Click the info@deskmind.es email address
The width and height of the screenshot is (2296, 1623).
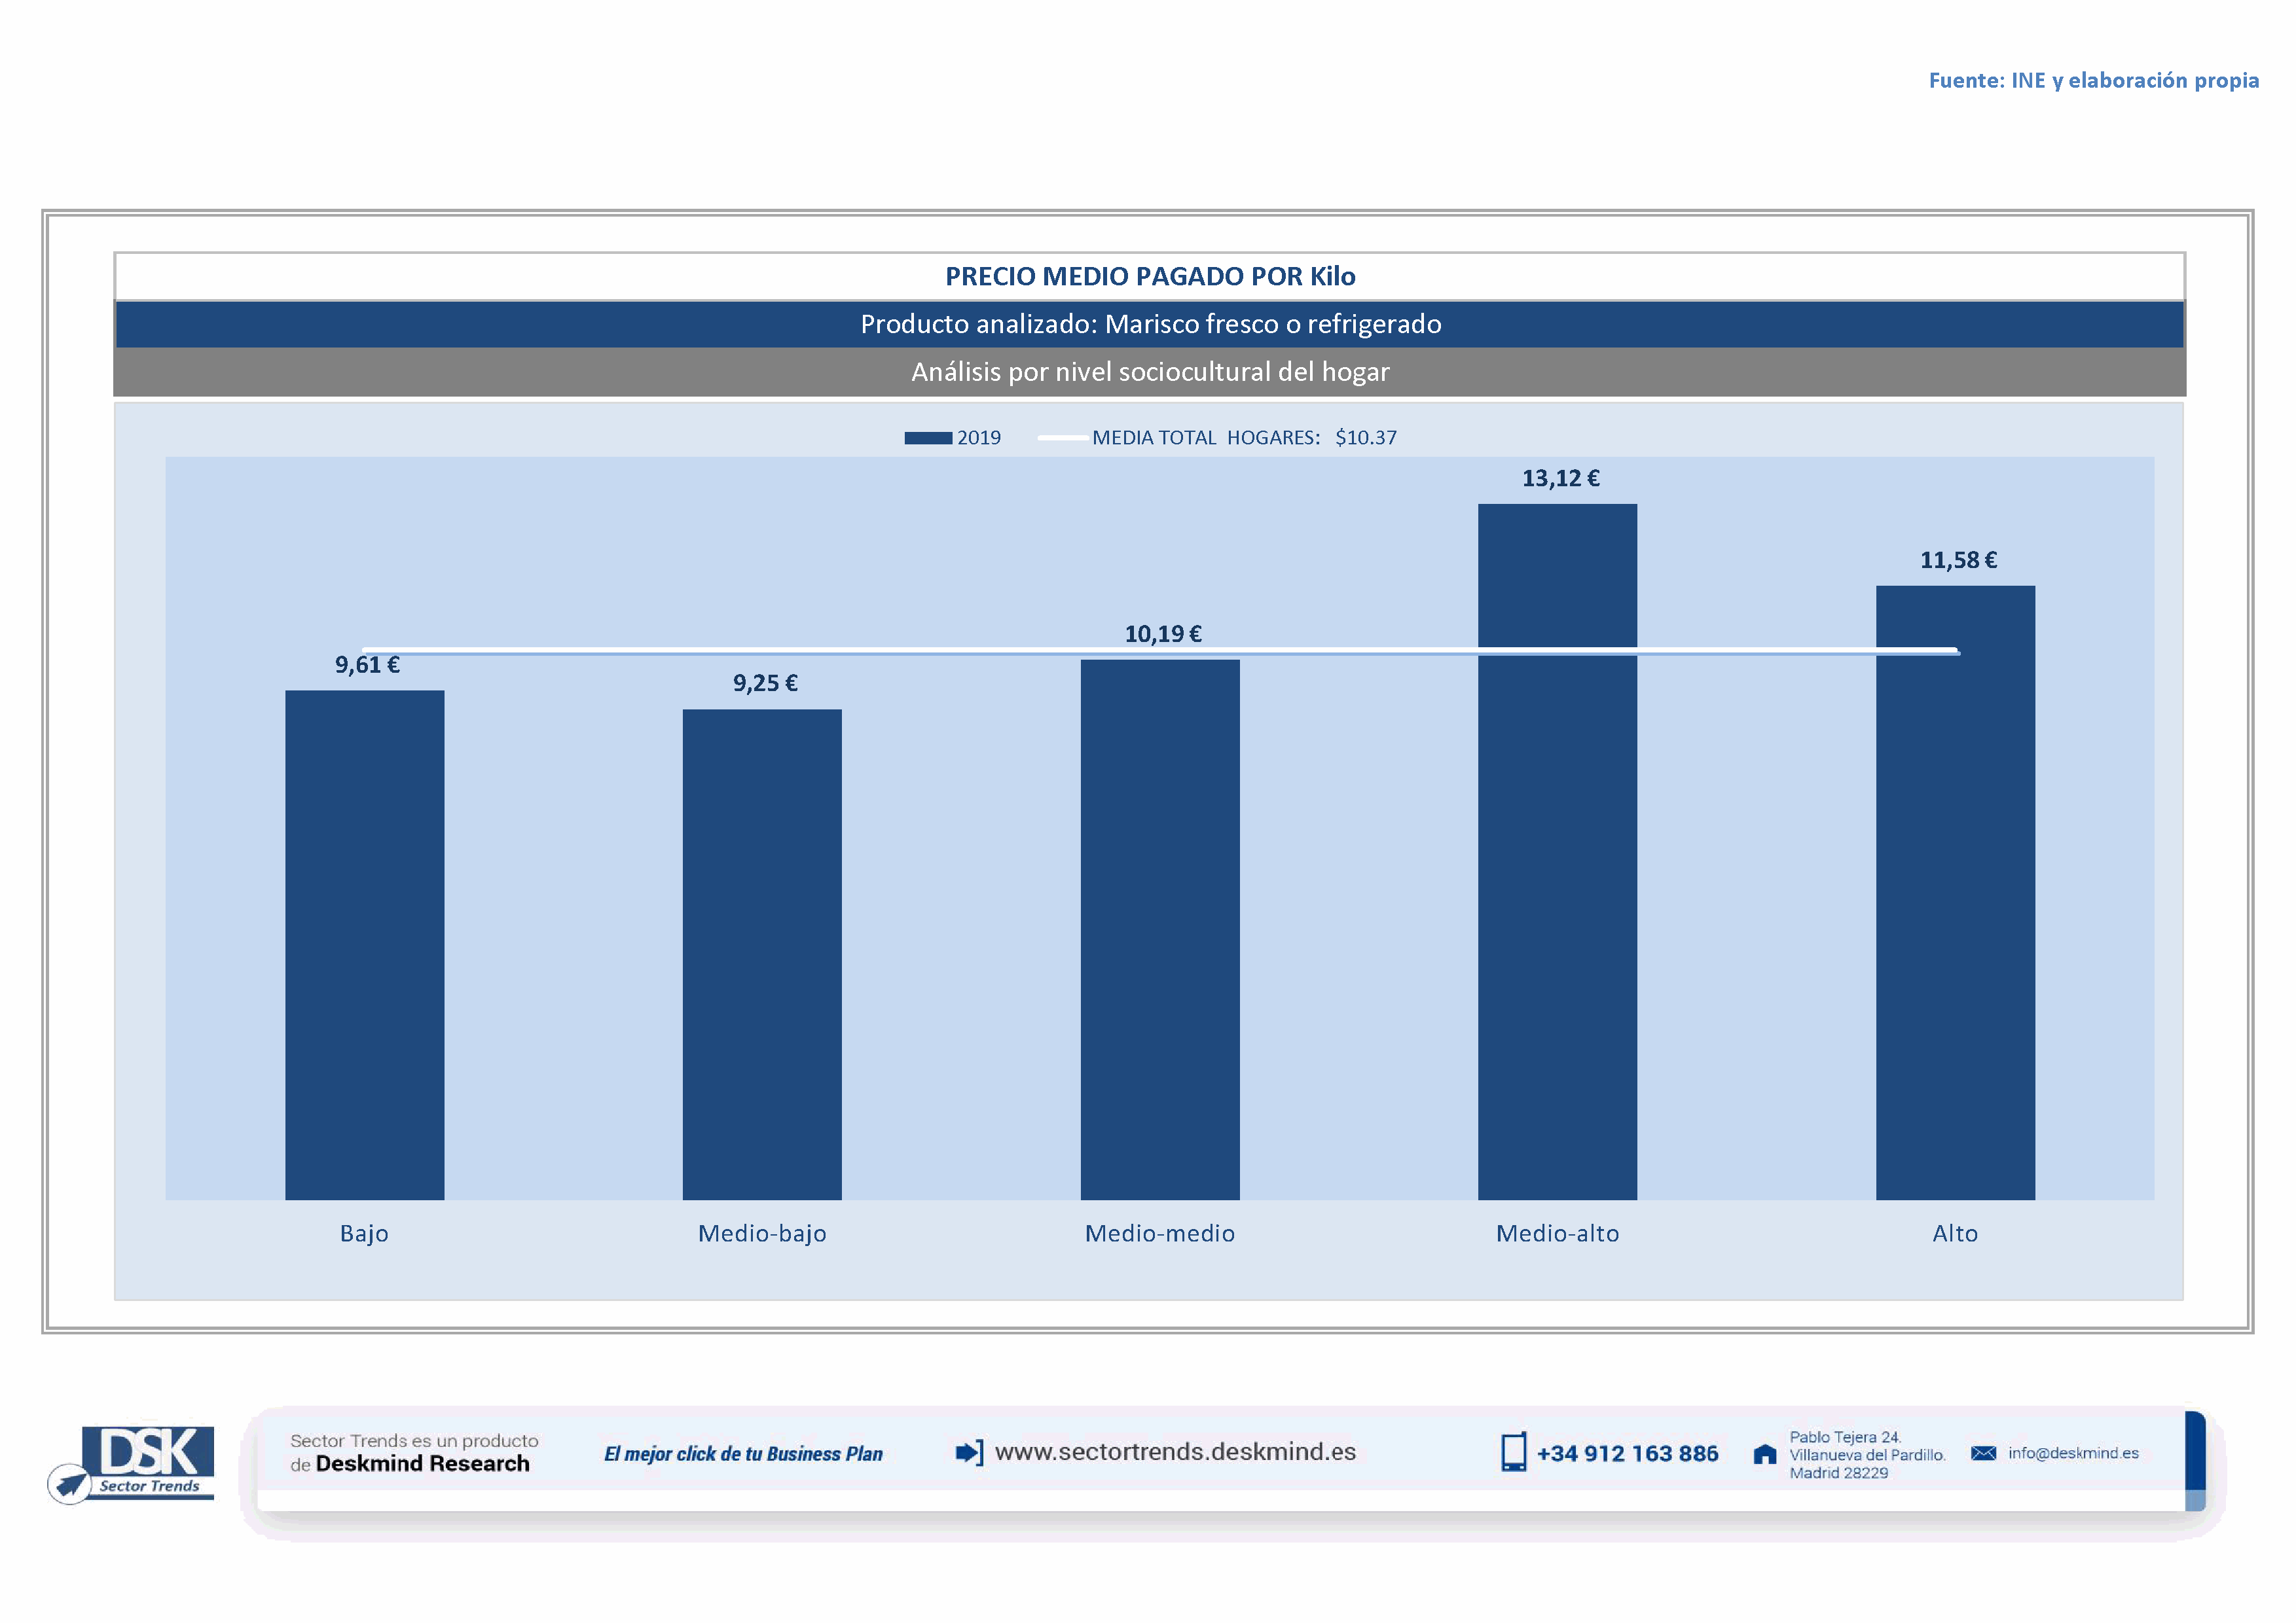tap(2073, 1453)
